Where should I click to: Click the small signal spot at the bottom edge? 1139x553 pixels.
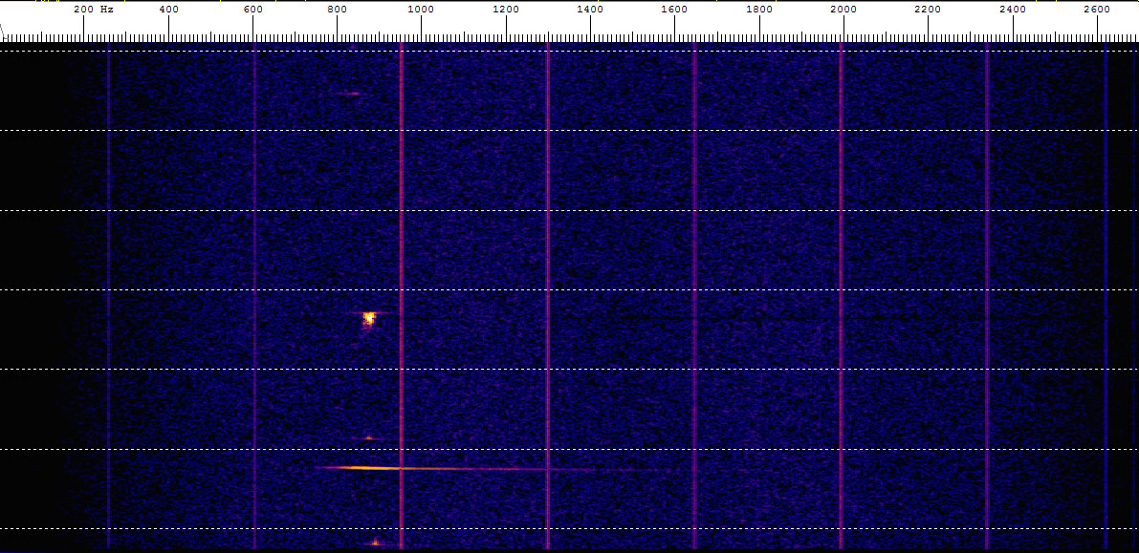coord(375,542)
